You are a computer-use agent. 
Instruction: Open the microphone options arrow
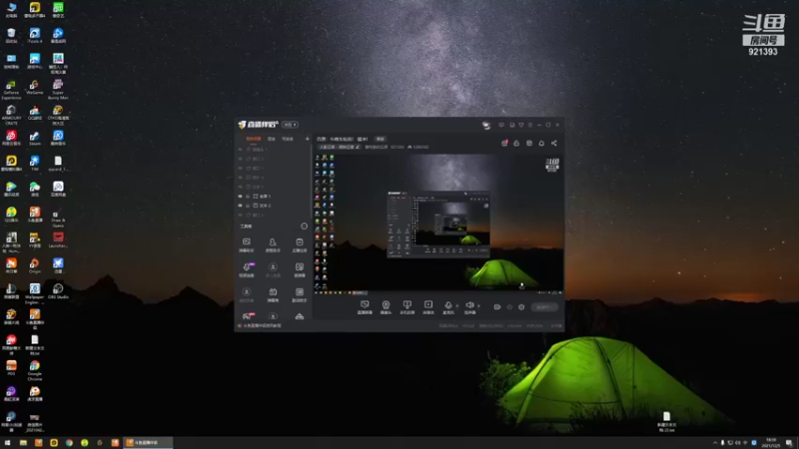(457, 306)
